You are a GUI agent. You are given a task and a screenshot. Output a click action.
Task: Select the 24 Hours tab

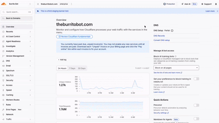pos(62,68)
